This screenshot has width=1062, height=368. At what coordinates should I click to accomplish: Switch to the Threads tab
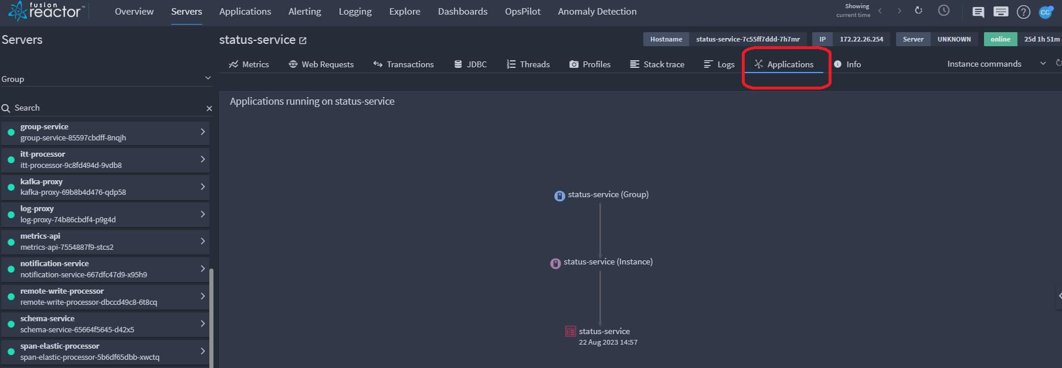[528, 64]
